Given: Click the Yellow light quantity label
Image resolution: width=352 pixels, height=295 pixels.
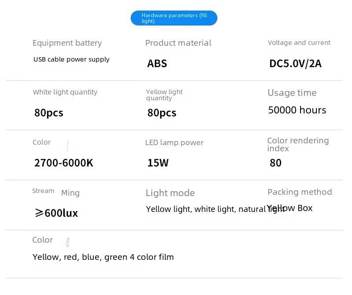Looking at the screenshot, I should pos(164,95).
